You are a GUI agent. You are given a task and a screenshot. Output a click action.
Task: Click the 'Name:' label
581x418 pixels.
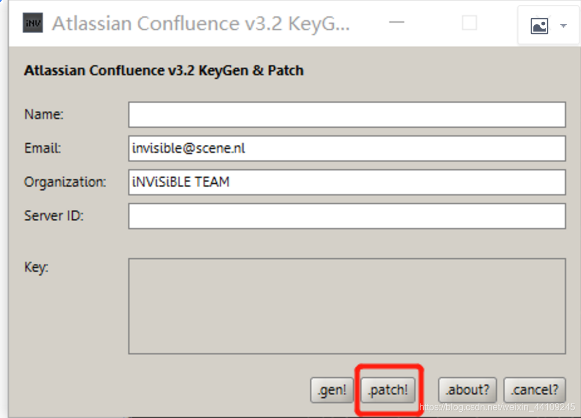[44, 115]
